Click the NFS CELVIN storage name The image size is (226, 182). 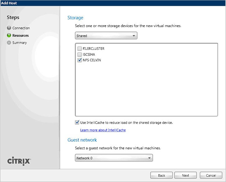pyautogui.click(x=92, y=60)
